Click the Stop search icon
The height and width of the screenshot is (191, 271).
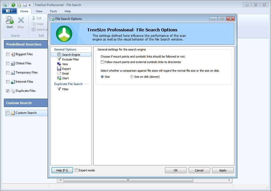[21, 20]
